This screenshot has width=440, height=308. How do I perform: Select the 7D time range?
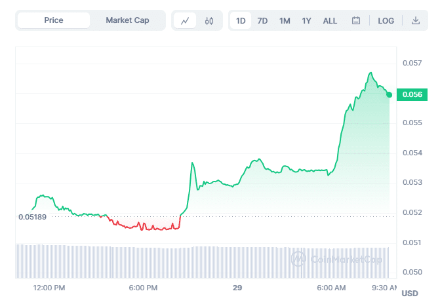pos(262,21)
